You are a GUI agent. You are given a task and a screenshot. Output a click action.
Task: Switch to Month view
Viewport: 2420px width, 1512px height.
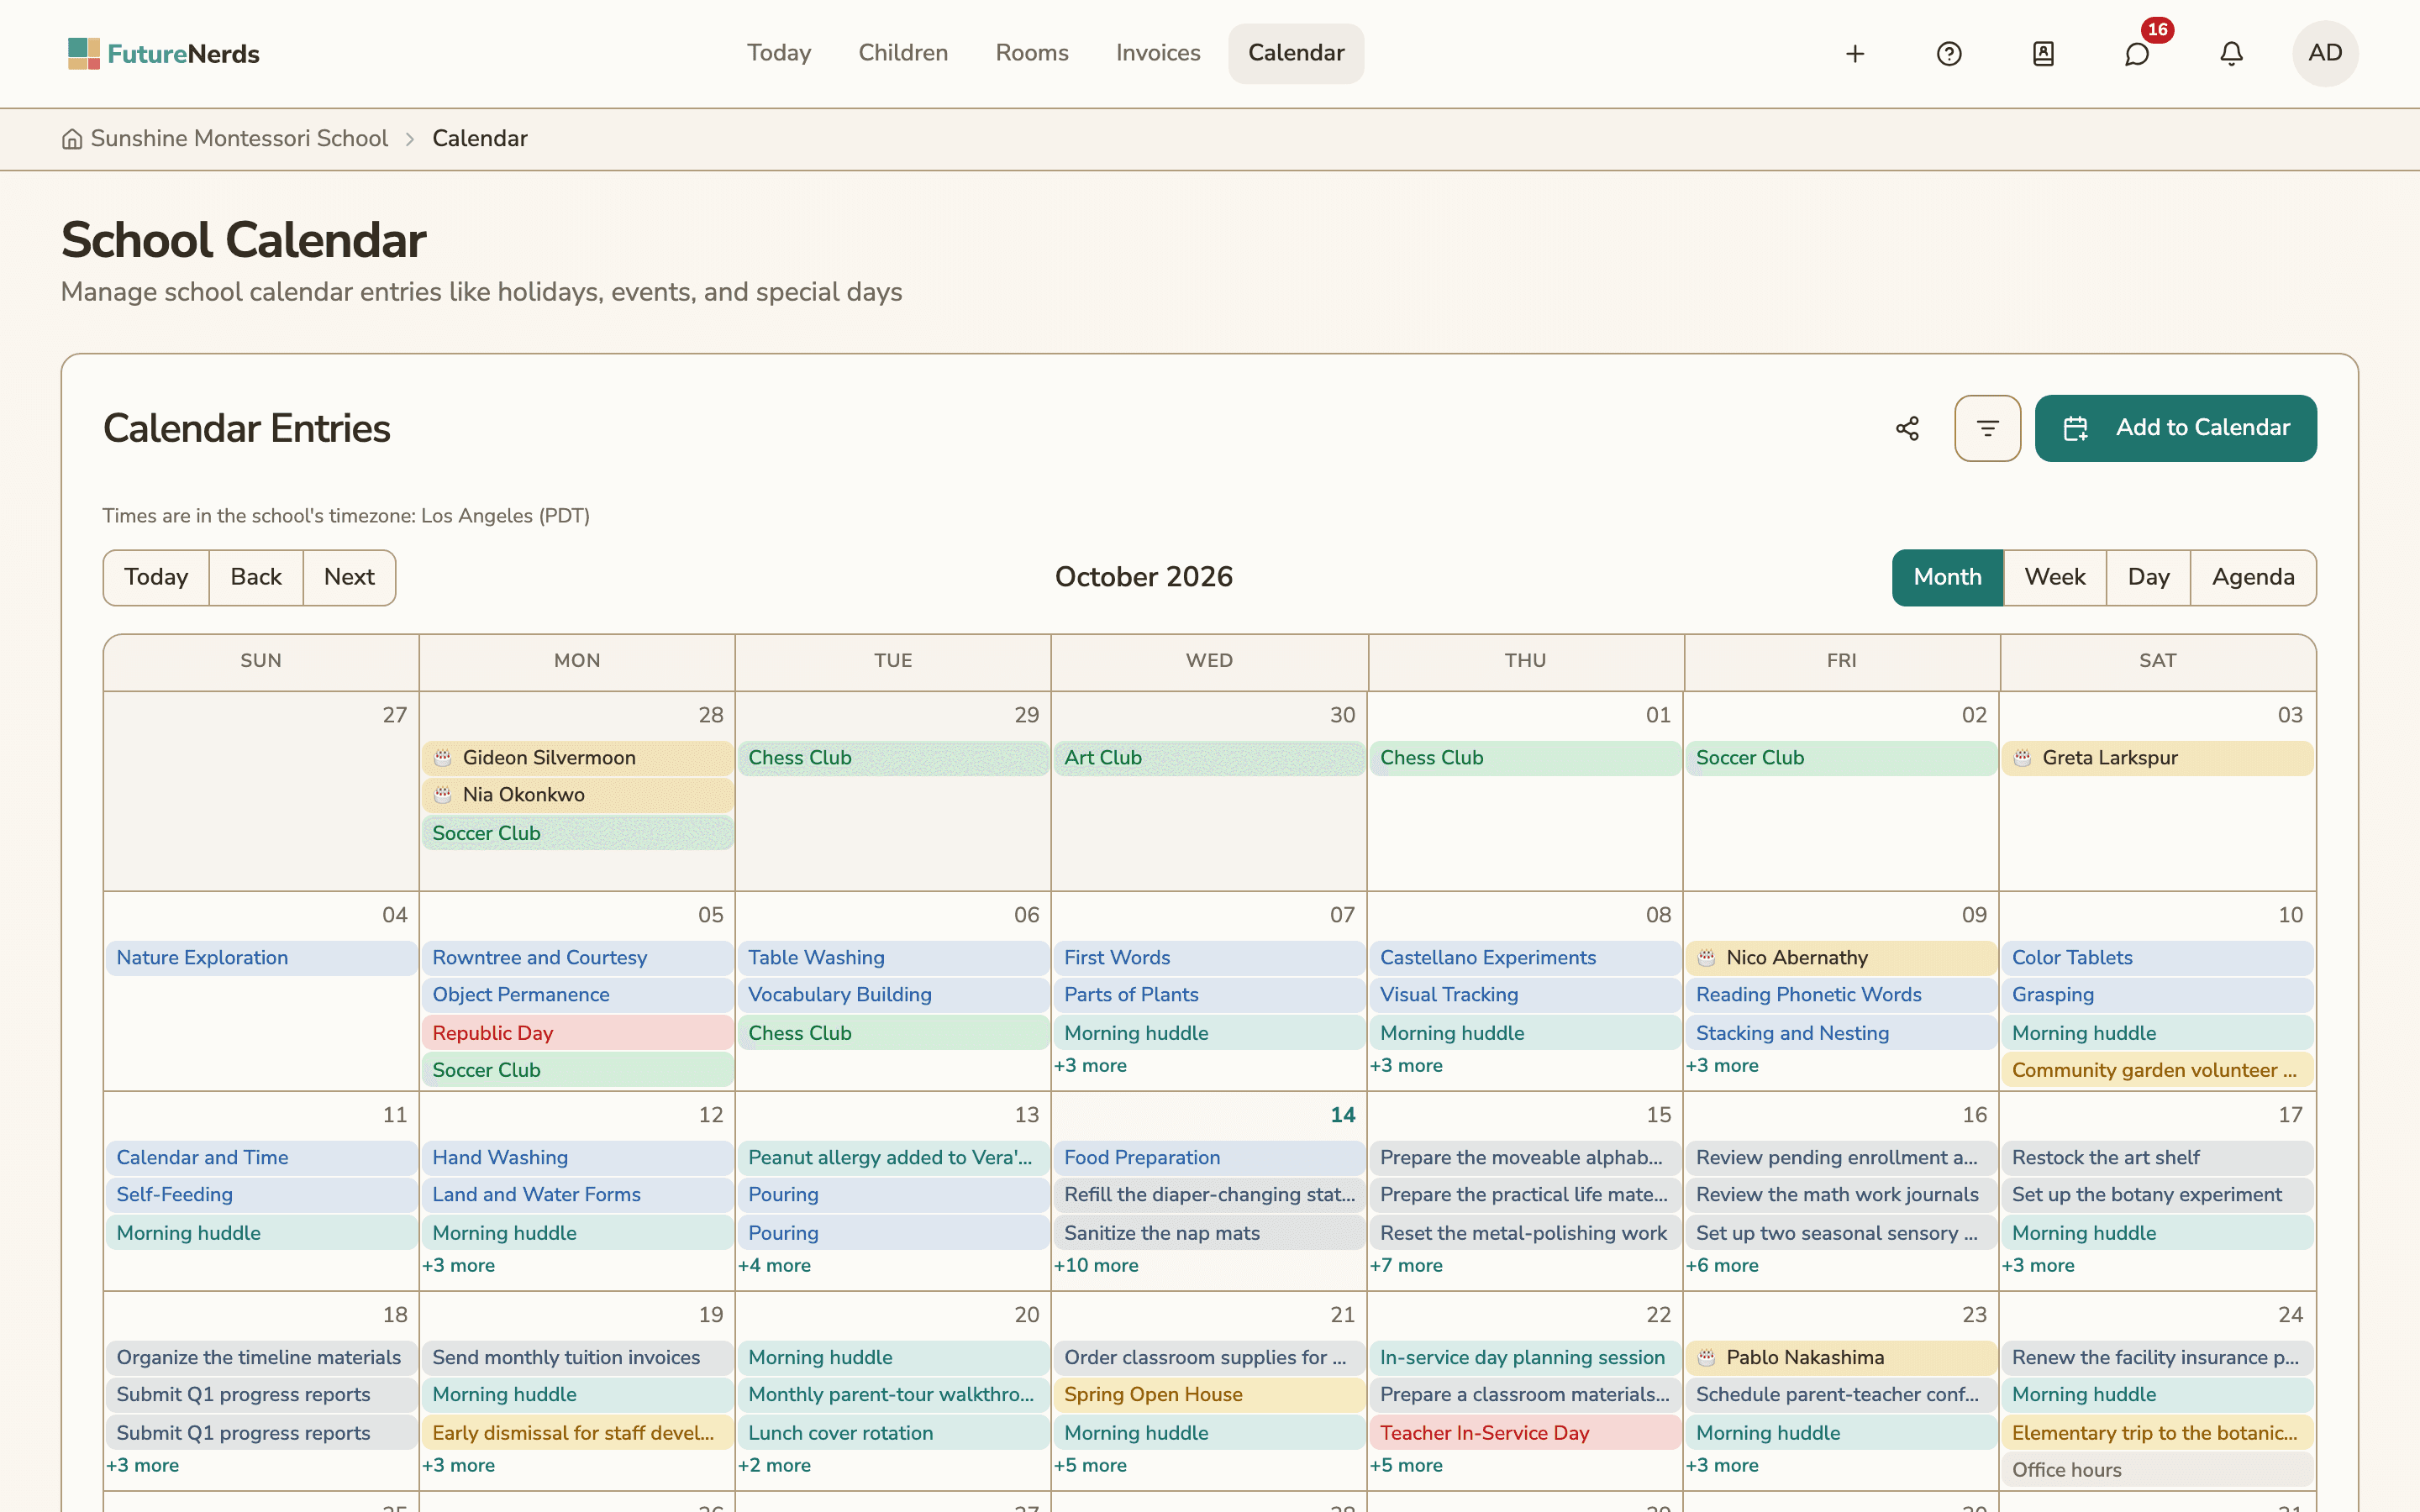pyautogui.click(x=1947, y=577)
